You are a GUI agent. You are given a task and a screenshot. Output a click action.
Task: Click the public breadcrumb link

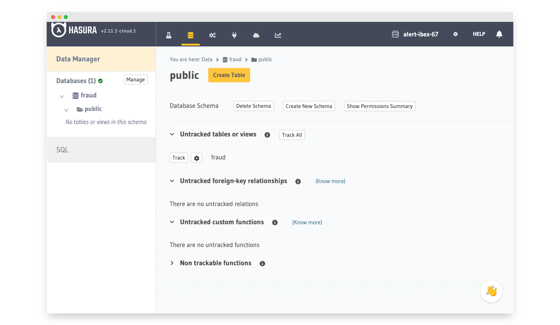261,59
